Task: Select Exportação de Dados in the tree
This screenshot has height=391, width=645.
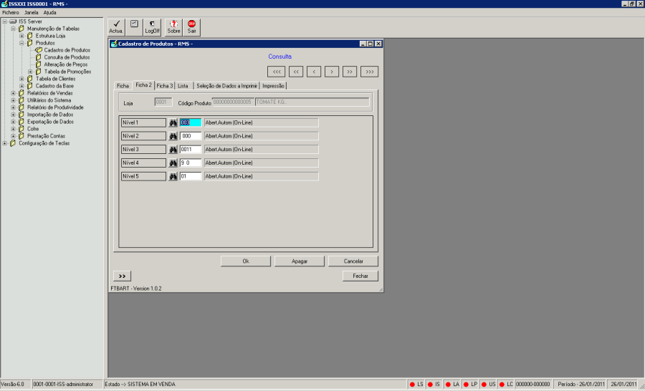Action: [50, 122]
